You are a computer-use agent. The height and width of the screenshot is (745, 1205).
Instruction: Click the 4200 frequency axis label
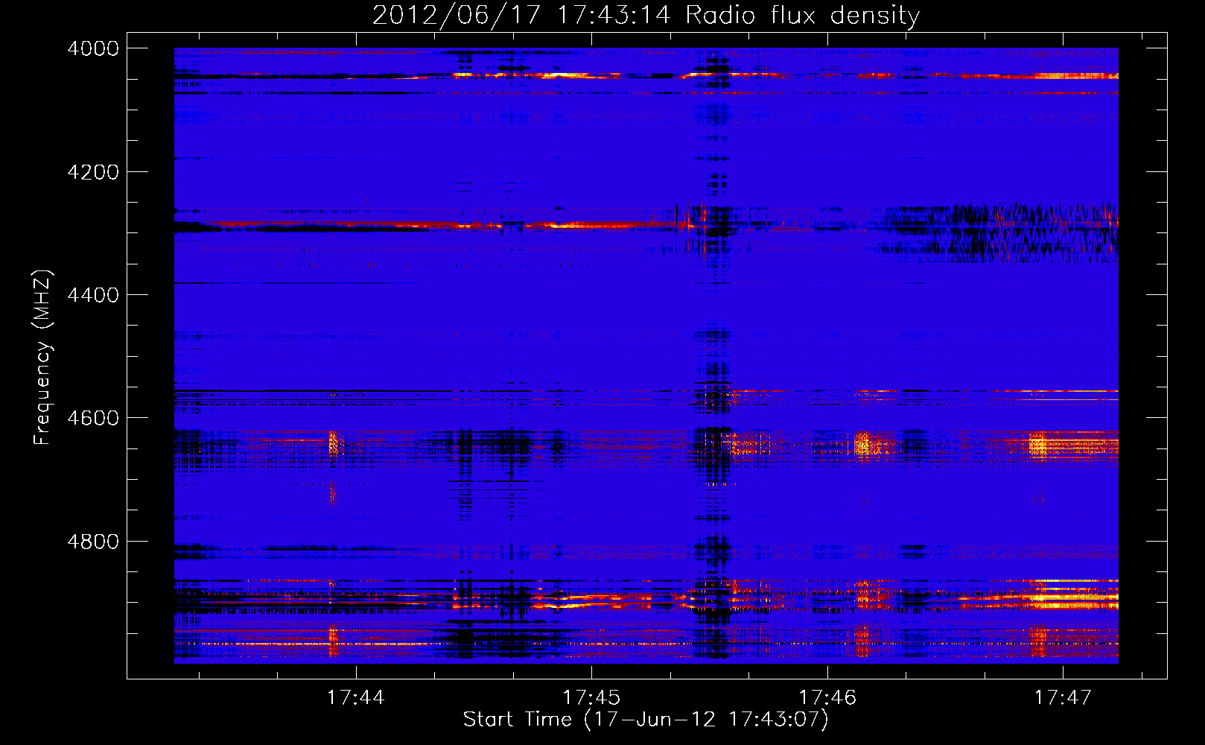coord(93,172)
